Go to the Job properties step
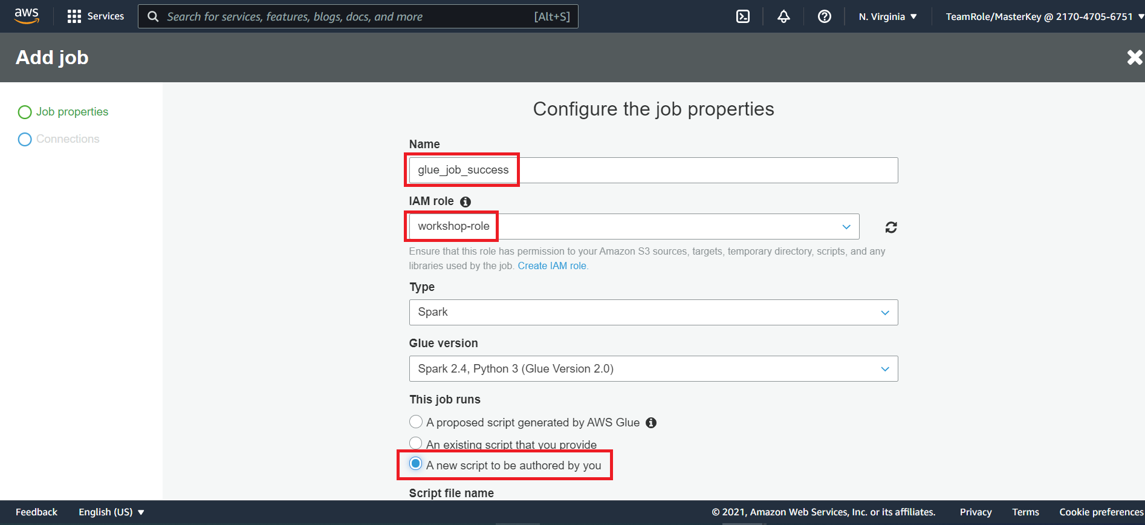This screenshot has height=525, width=1145. [72, 112]
